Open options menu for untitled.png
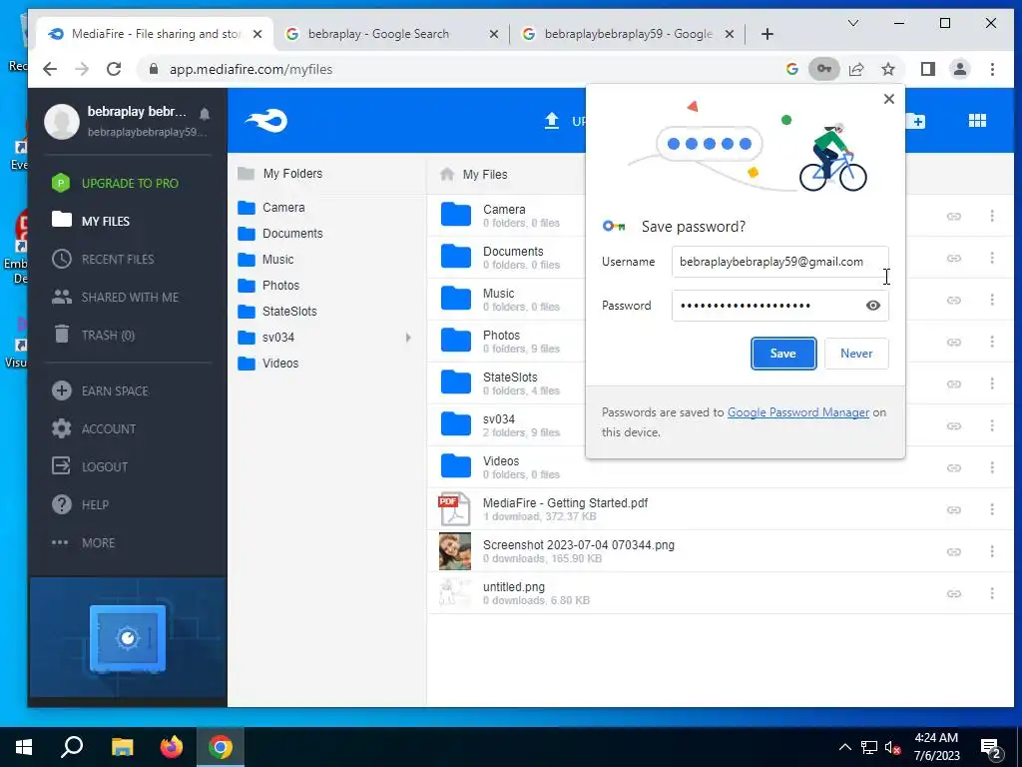The image size is (1022, 767). point(992,593)
